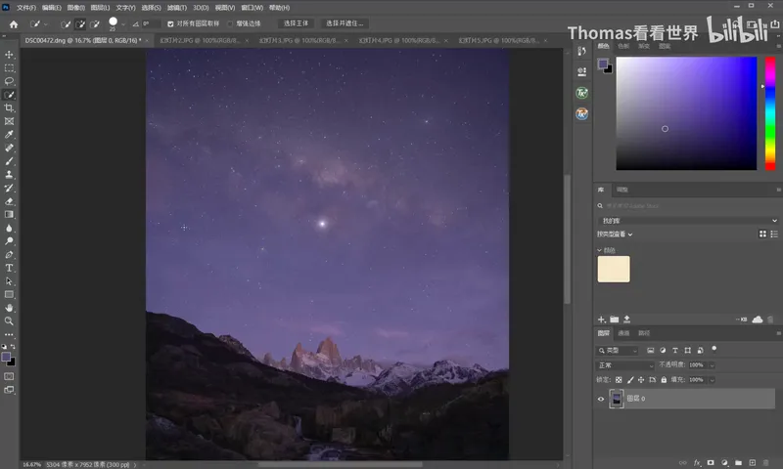The image size is (783, 469).
Task: Add a layer mask using bottom panel icon
Action: tap(711, 462)
